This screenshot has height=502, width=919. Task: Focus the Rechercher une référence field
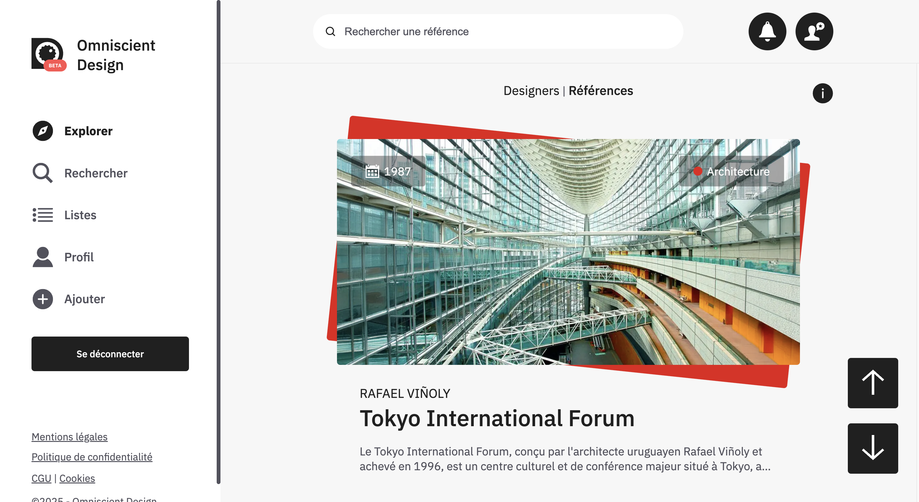498,31
